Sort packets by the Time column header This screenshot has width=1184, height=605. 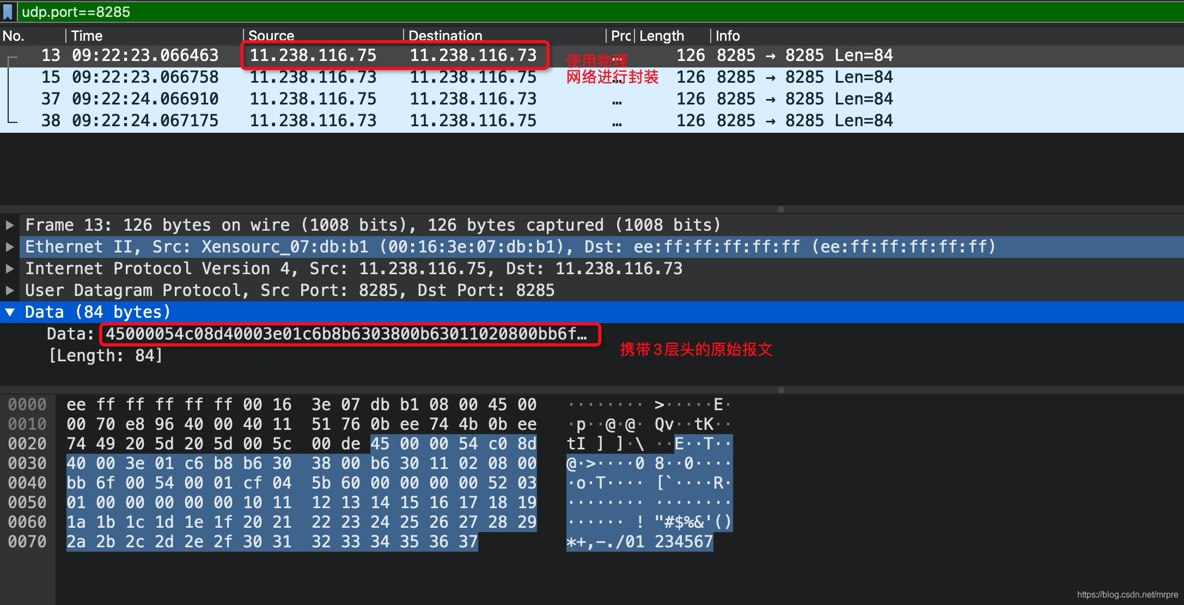87,36
